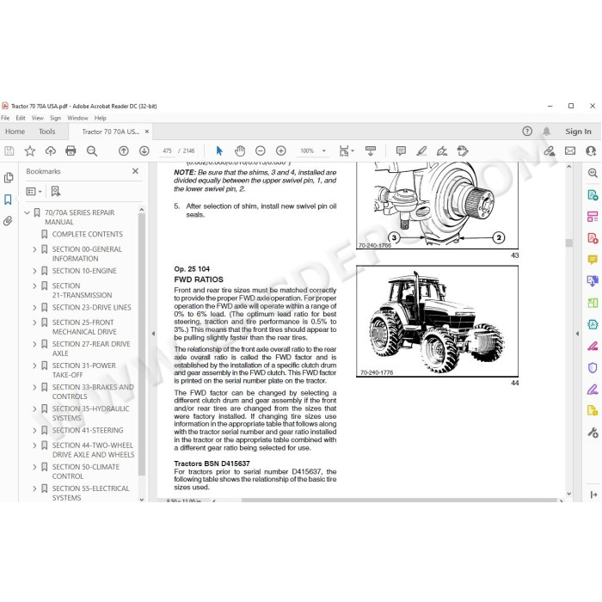
Task: Close the Bookmarks panel
Action: pos(135,171)
